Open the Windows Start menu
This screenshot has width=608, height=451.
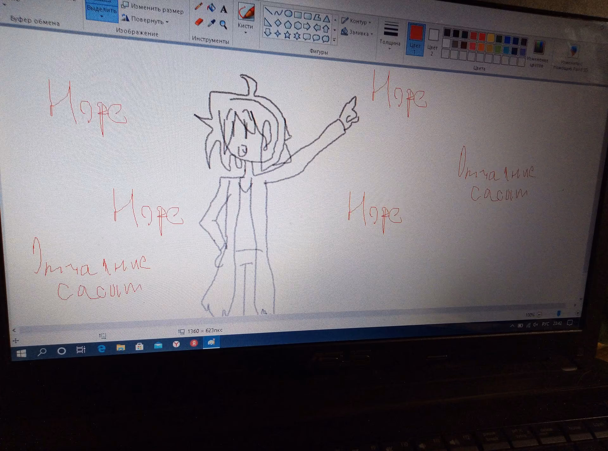click(x=21, y=353)
